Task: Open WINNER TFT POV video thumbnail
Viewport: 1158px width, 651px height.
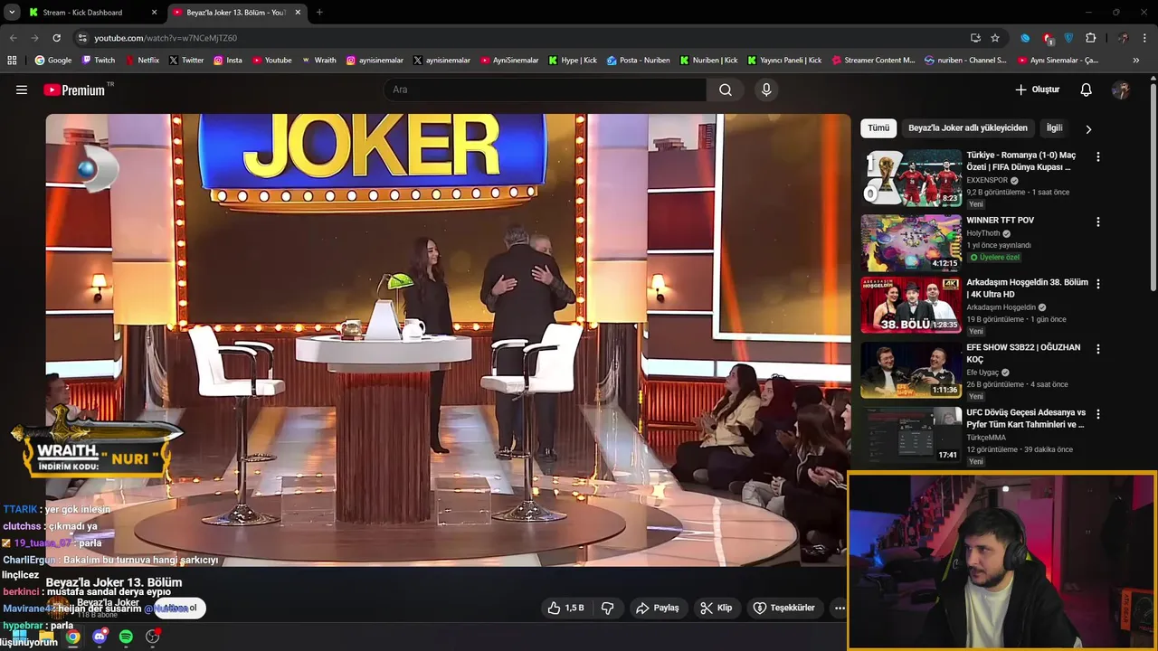Action: [x=911, y=242]
